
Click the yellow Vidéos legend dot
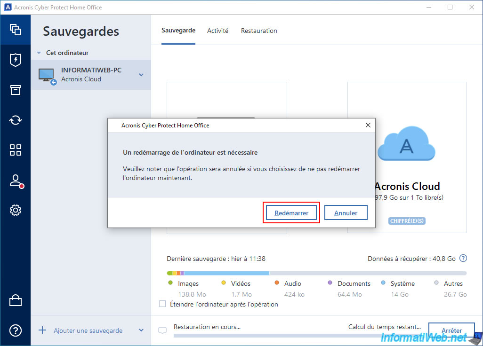(224, 283)
